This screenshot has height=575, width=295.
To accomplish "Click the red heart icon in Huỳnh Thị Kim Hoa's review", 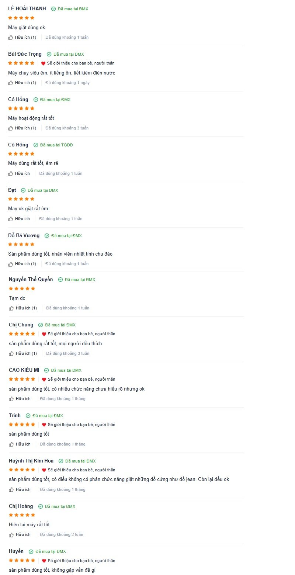I will click(x=44, y=470).
